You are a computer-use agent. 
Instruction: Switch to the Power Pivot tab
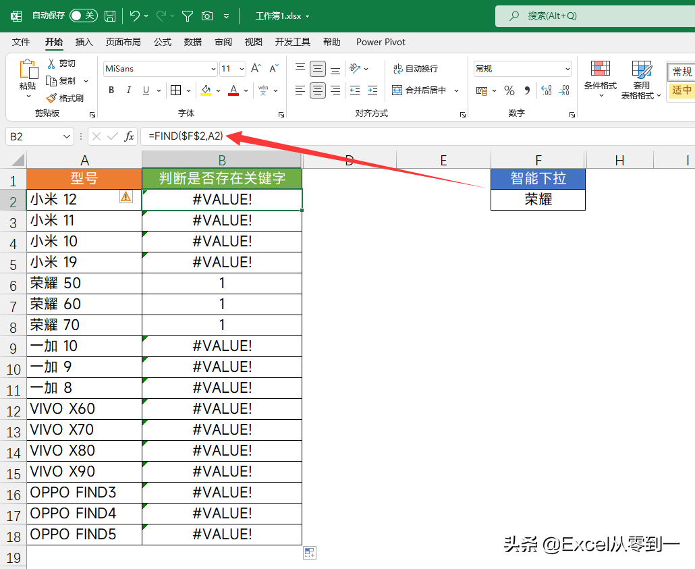(x=381, y=42)
